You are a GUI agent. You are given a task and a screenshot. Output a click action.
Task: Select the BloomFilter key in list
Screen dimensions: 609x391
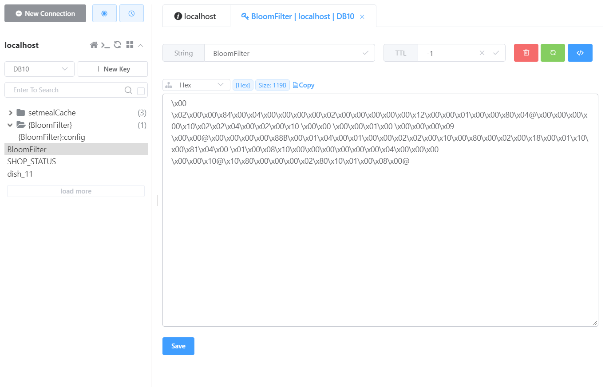click(x=76, y=150)
